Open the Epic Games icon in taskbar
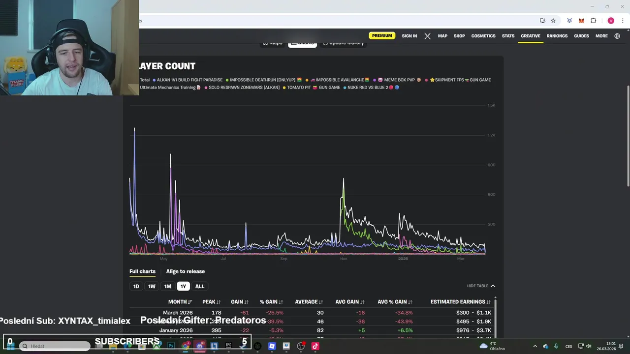Screen dimensions: 630x354 point(228,346)
